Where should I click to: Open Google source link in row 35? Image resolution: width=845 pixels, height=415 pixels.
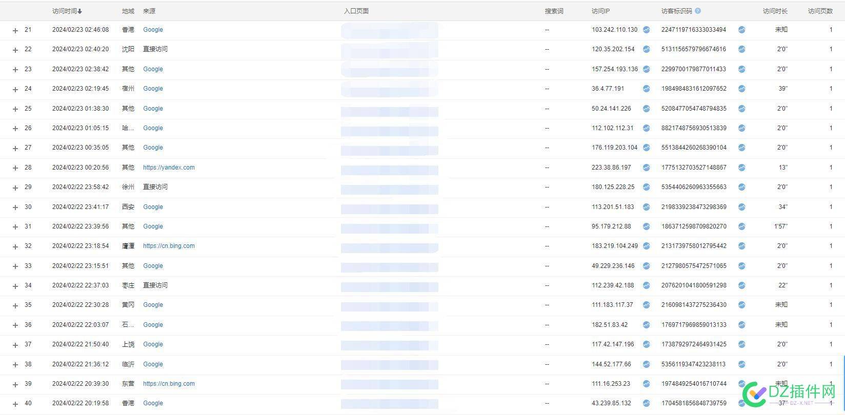[153, 305]
